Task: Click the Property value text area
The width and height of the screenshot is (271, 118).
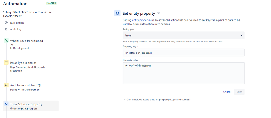Action: pyautogui.click(x=184, y=73)
